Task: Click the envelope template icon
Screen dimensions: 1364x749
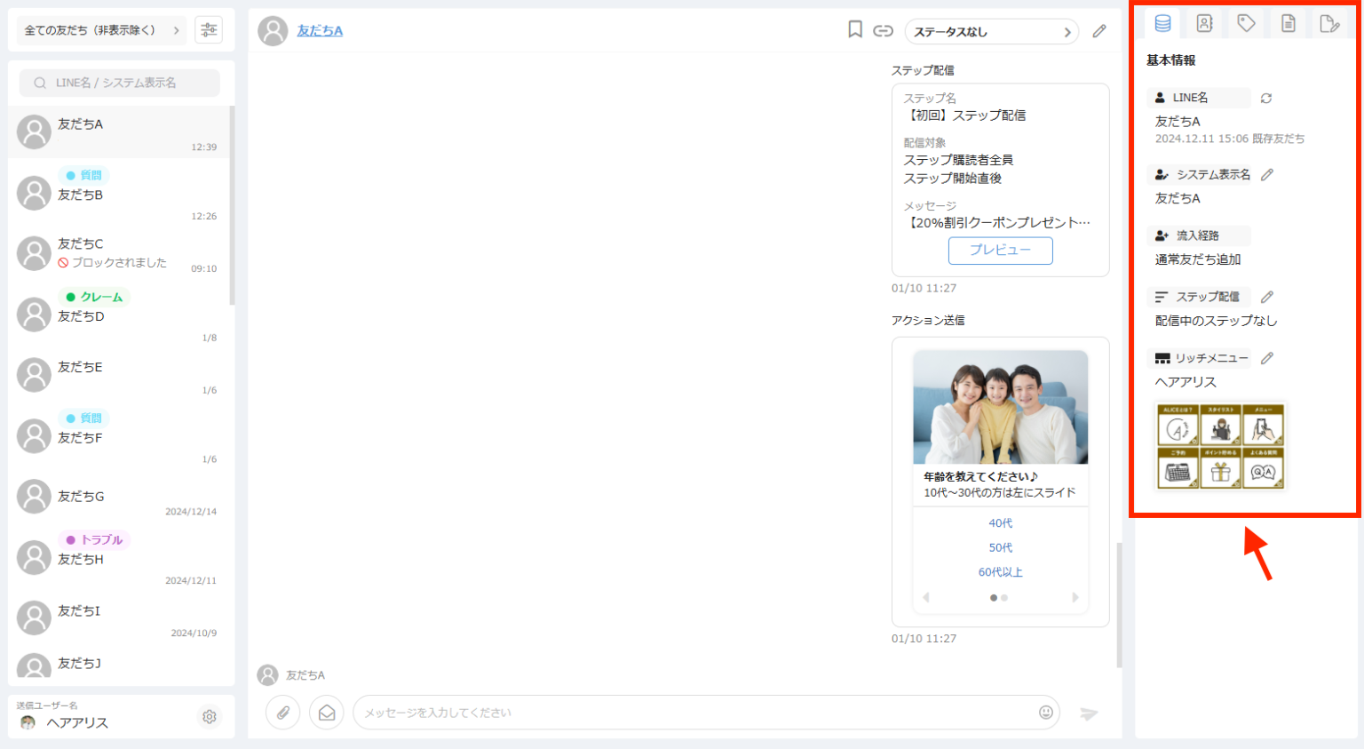Action: coord(327,713)
